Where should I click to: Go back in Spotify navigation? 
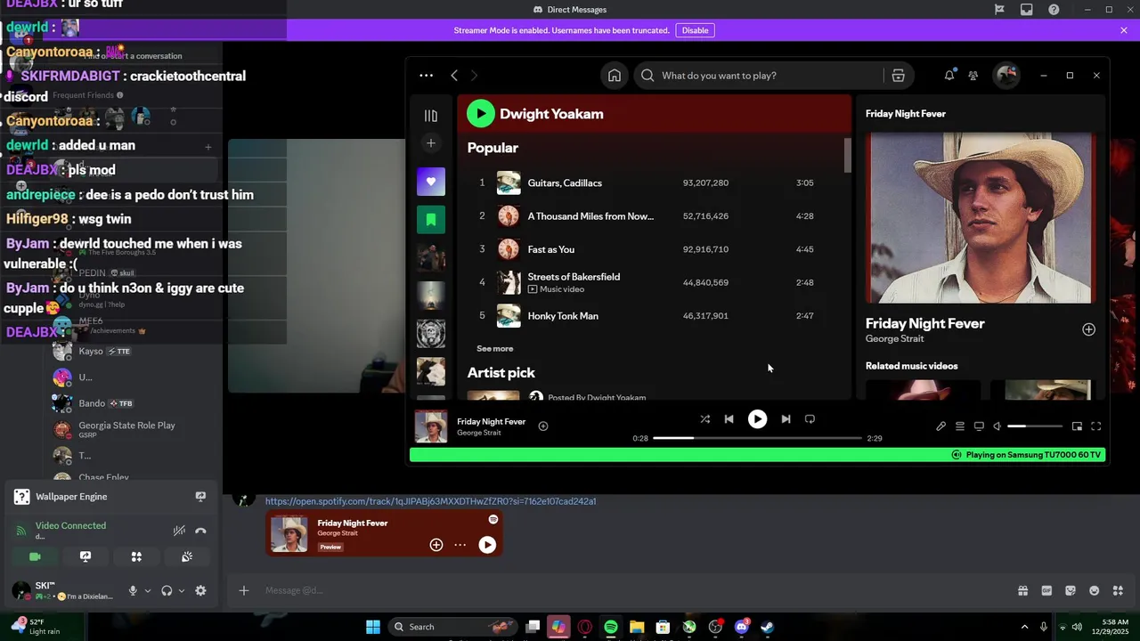[454, 76]
